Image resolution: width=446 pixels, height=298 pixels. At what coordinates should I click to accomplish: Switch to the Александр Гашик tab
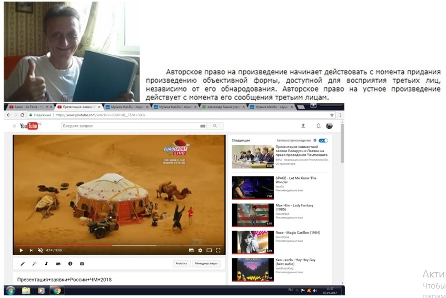(x=224, y=107)
